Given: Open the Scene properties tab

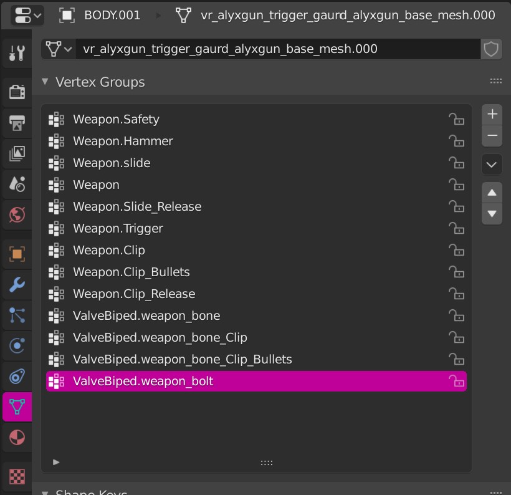Looking at the screenshot, I should [17, 184].
